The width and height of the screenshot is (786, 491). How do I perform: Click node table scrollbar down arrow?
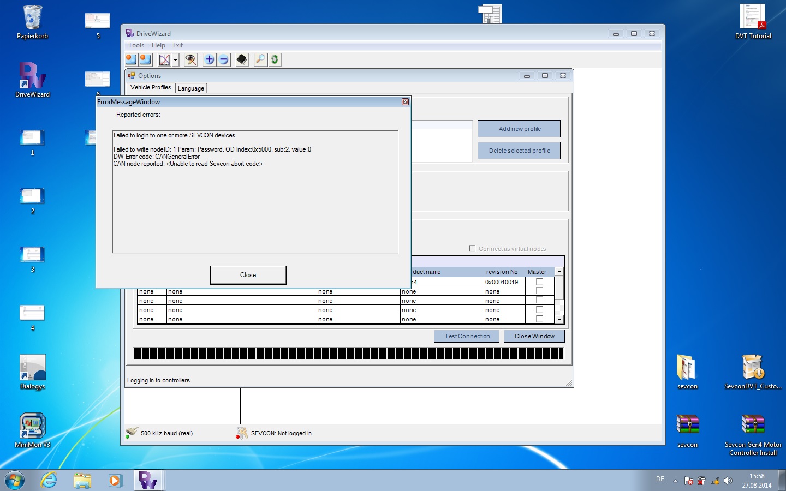coord(559,319)
